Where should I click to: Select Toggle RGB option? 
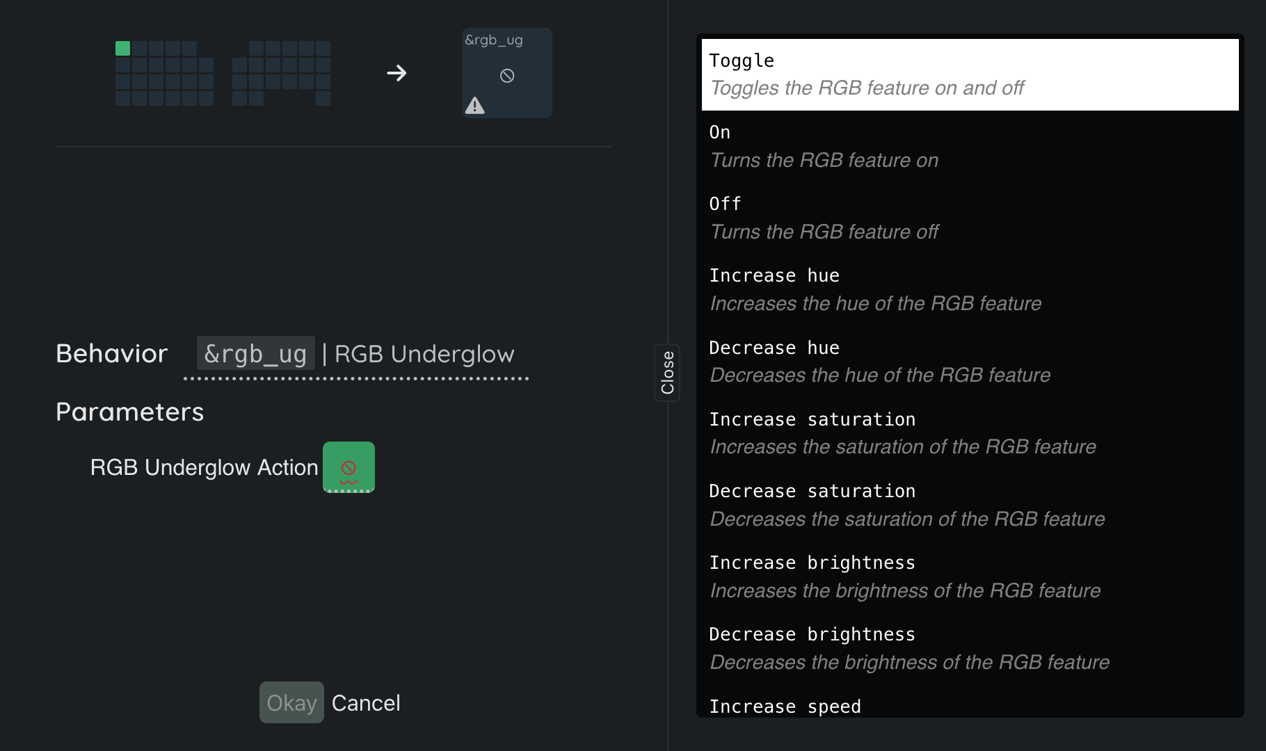pos(970,74)
